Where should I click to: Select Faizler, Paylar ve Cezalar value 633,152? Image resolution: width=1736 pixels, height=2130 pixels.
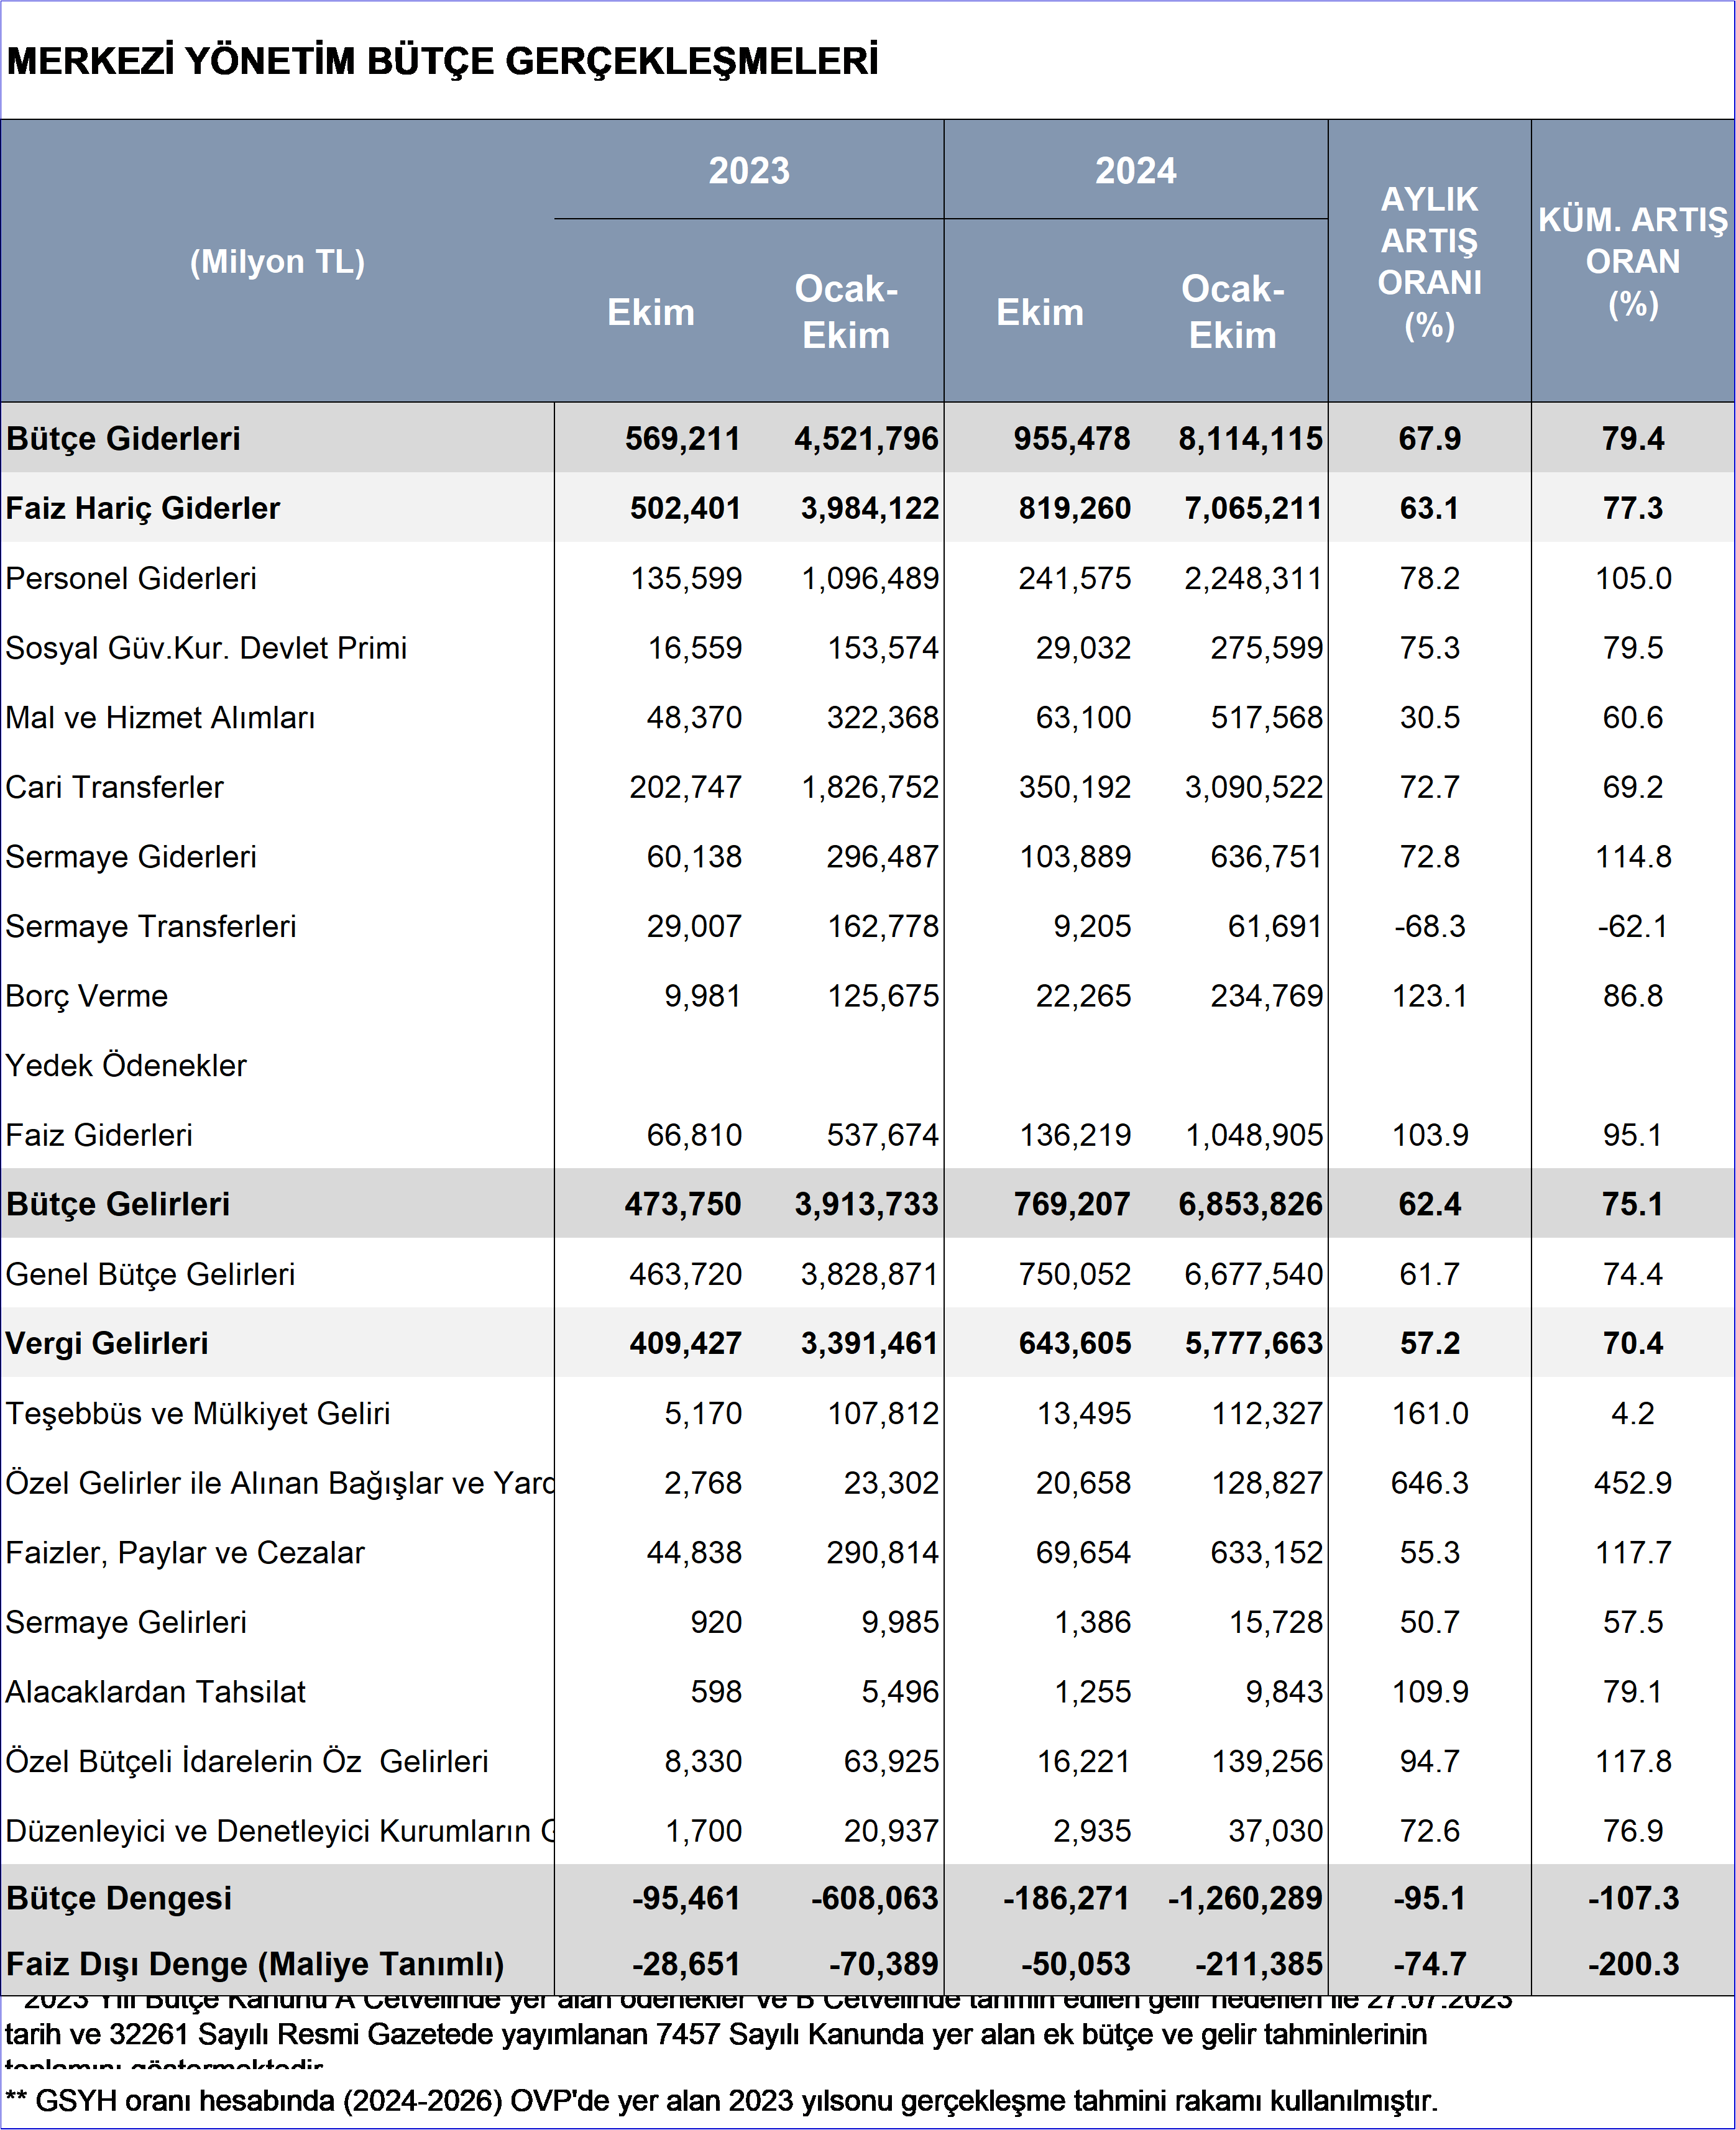[x=1266, y=1552]
